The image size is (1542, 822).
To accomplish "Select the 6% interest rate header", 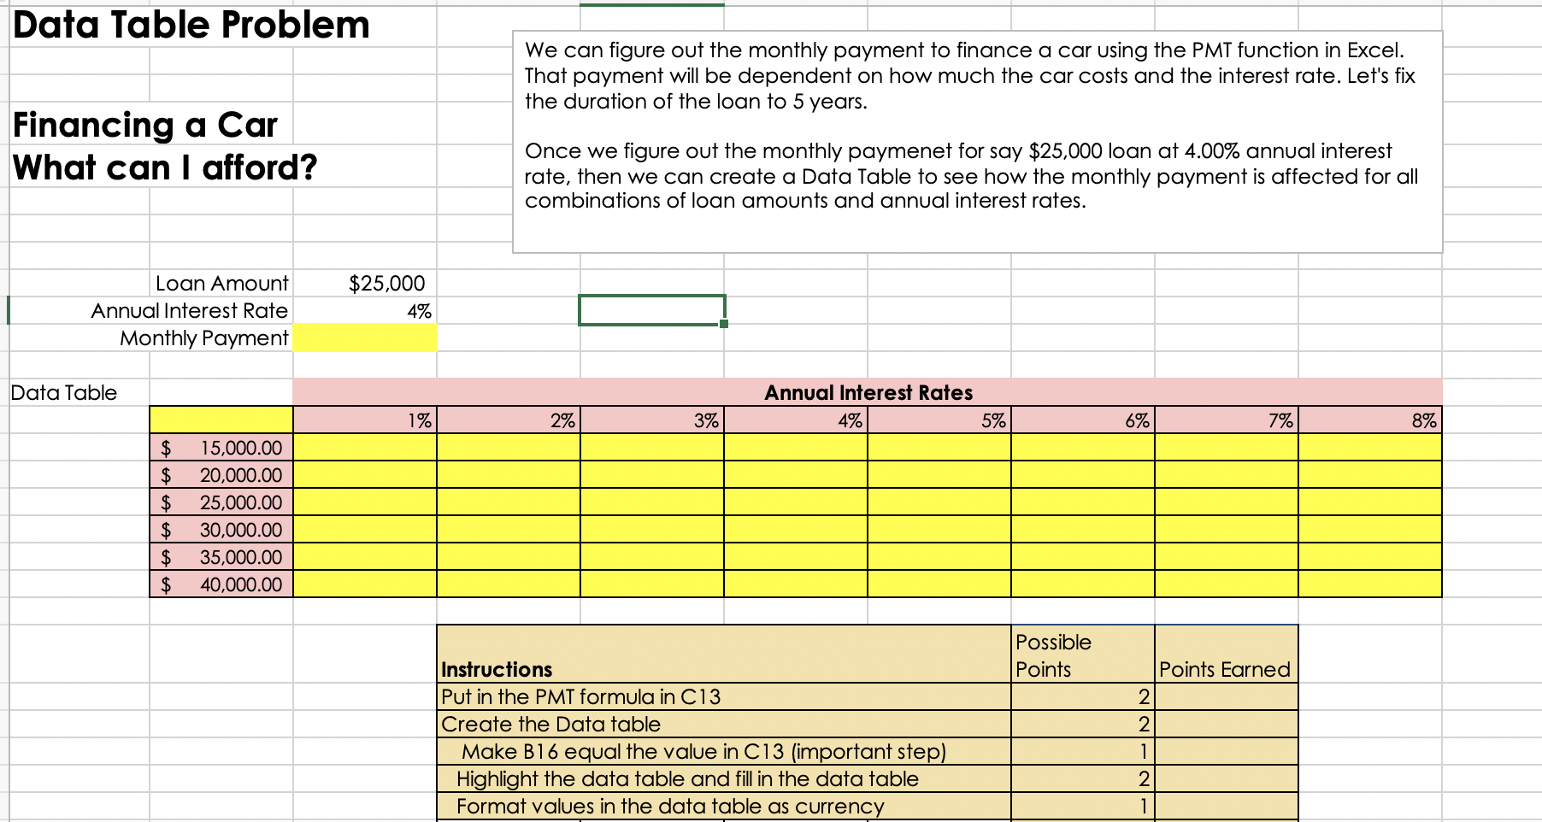I will [1083, 420].
